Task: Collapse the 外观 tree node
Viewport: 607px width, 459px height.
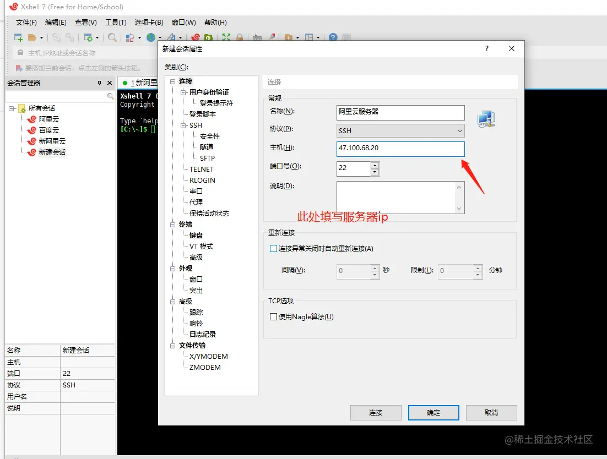Action: [172, 269]
